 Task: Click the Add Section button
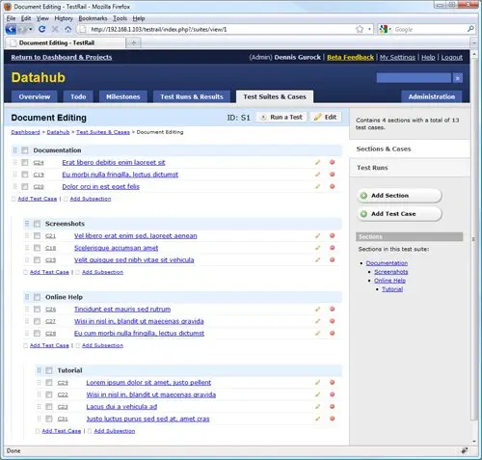point(399,196)
